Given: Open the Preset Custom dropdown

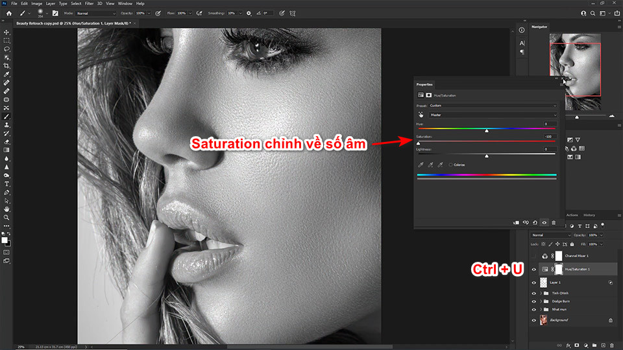Looking at the screenshot, I should coord(493,106).
